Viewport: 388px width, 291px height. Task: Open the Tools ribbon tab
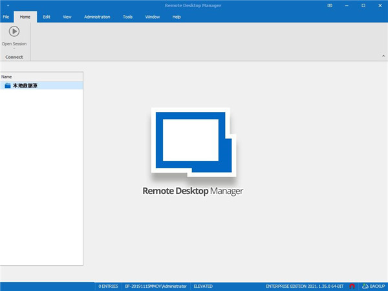pos(127,17)
